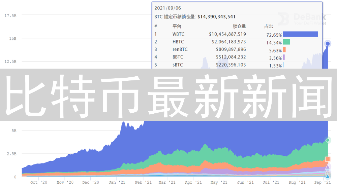This screenshot has height=189, width=337.
Task: Click the HBTC value $2,064,183,973
Action: [229, 42]
